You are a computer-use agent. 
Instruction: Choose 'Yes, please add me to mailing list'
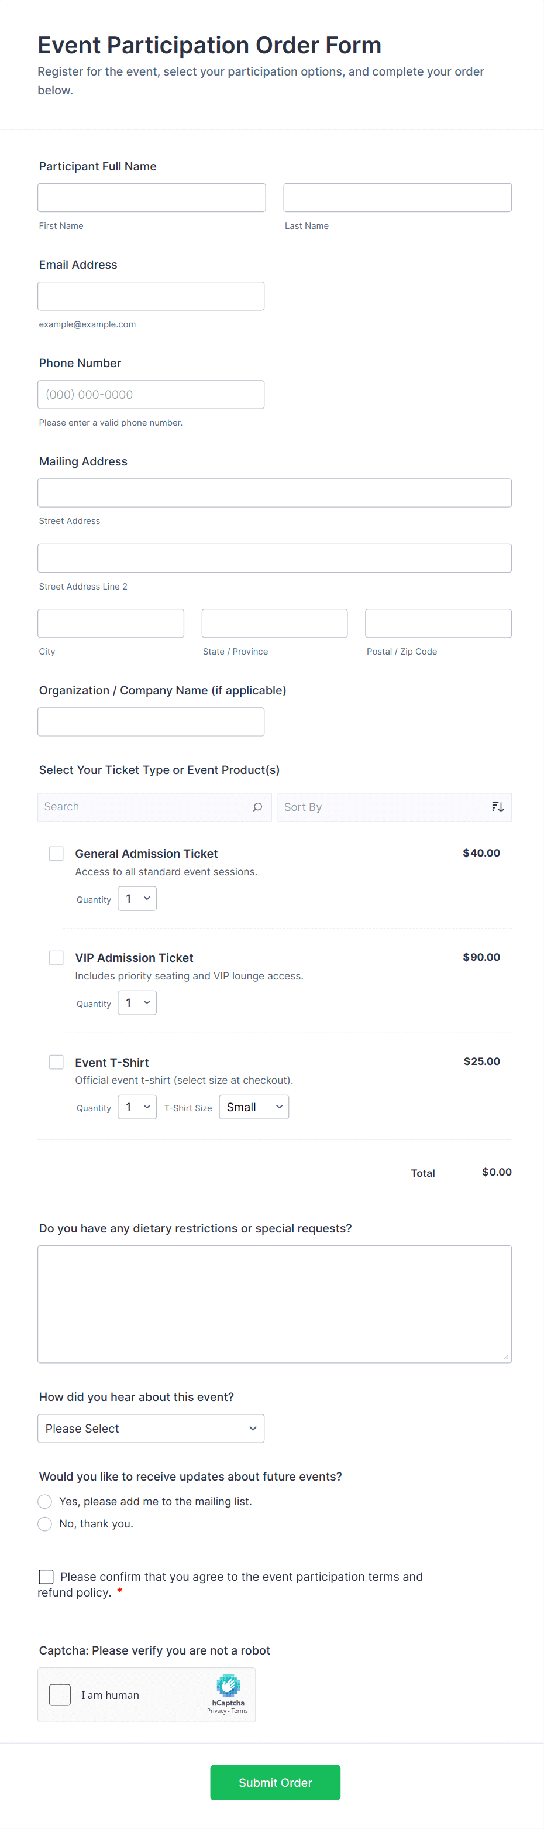coord(44,1501)
